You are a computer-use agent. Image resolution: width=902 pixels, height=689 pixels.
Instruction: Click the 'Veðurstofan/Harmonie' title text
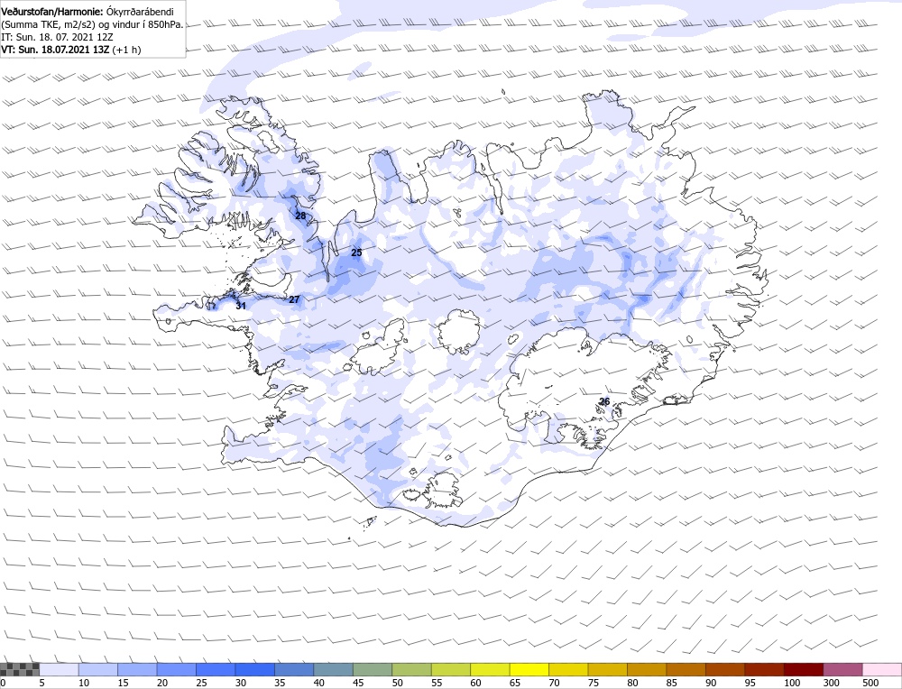(x=52, y=12)
